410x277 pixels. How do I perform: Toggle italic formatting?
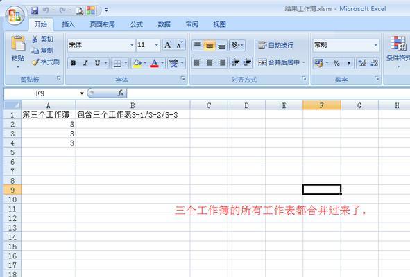[x=85, y=63]
